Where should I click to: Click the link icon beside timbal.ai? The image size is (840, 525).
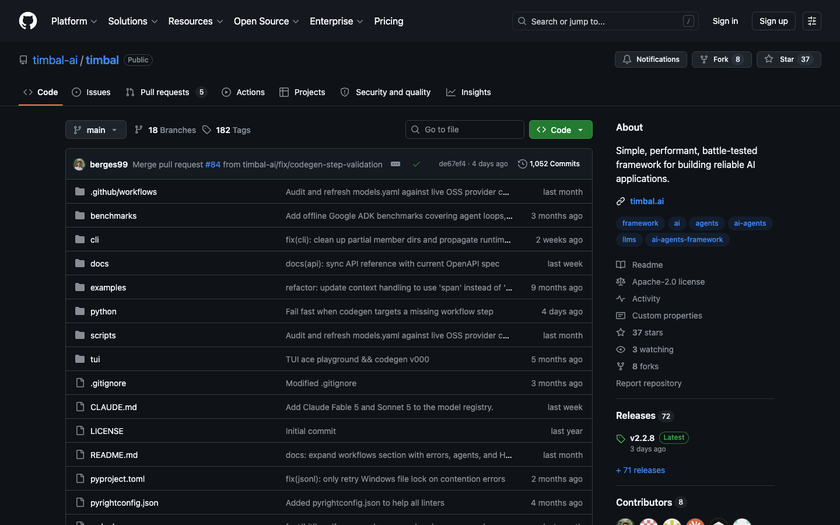coord(621,201)
